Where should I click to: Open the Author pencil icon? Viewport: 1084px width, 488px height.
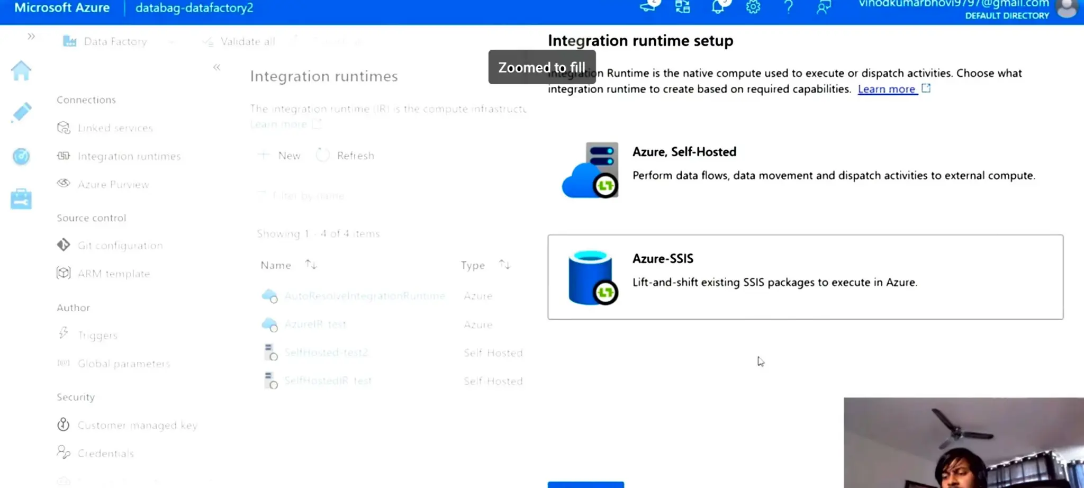pos(21,112)
